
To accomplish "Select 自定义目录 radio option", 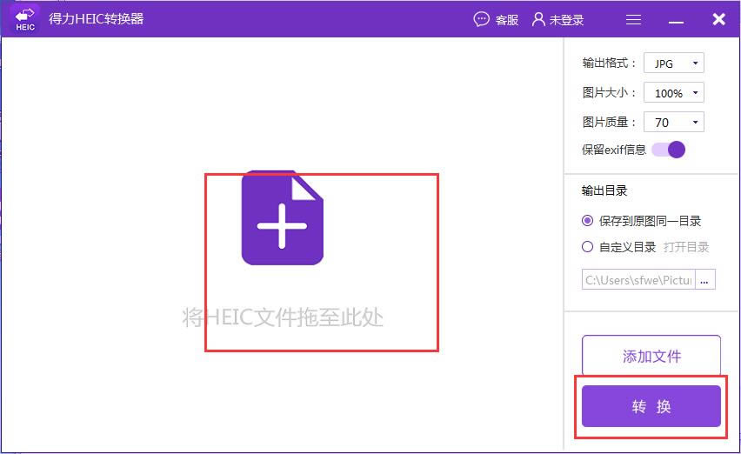I will coord(587,247).
